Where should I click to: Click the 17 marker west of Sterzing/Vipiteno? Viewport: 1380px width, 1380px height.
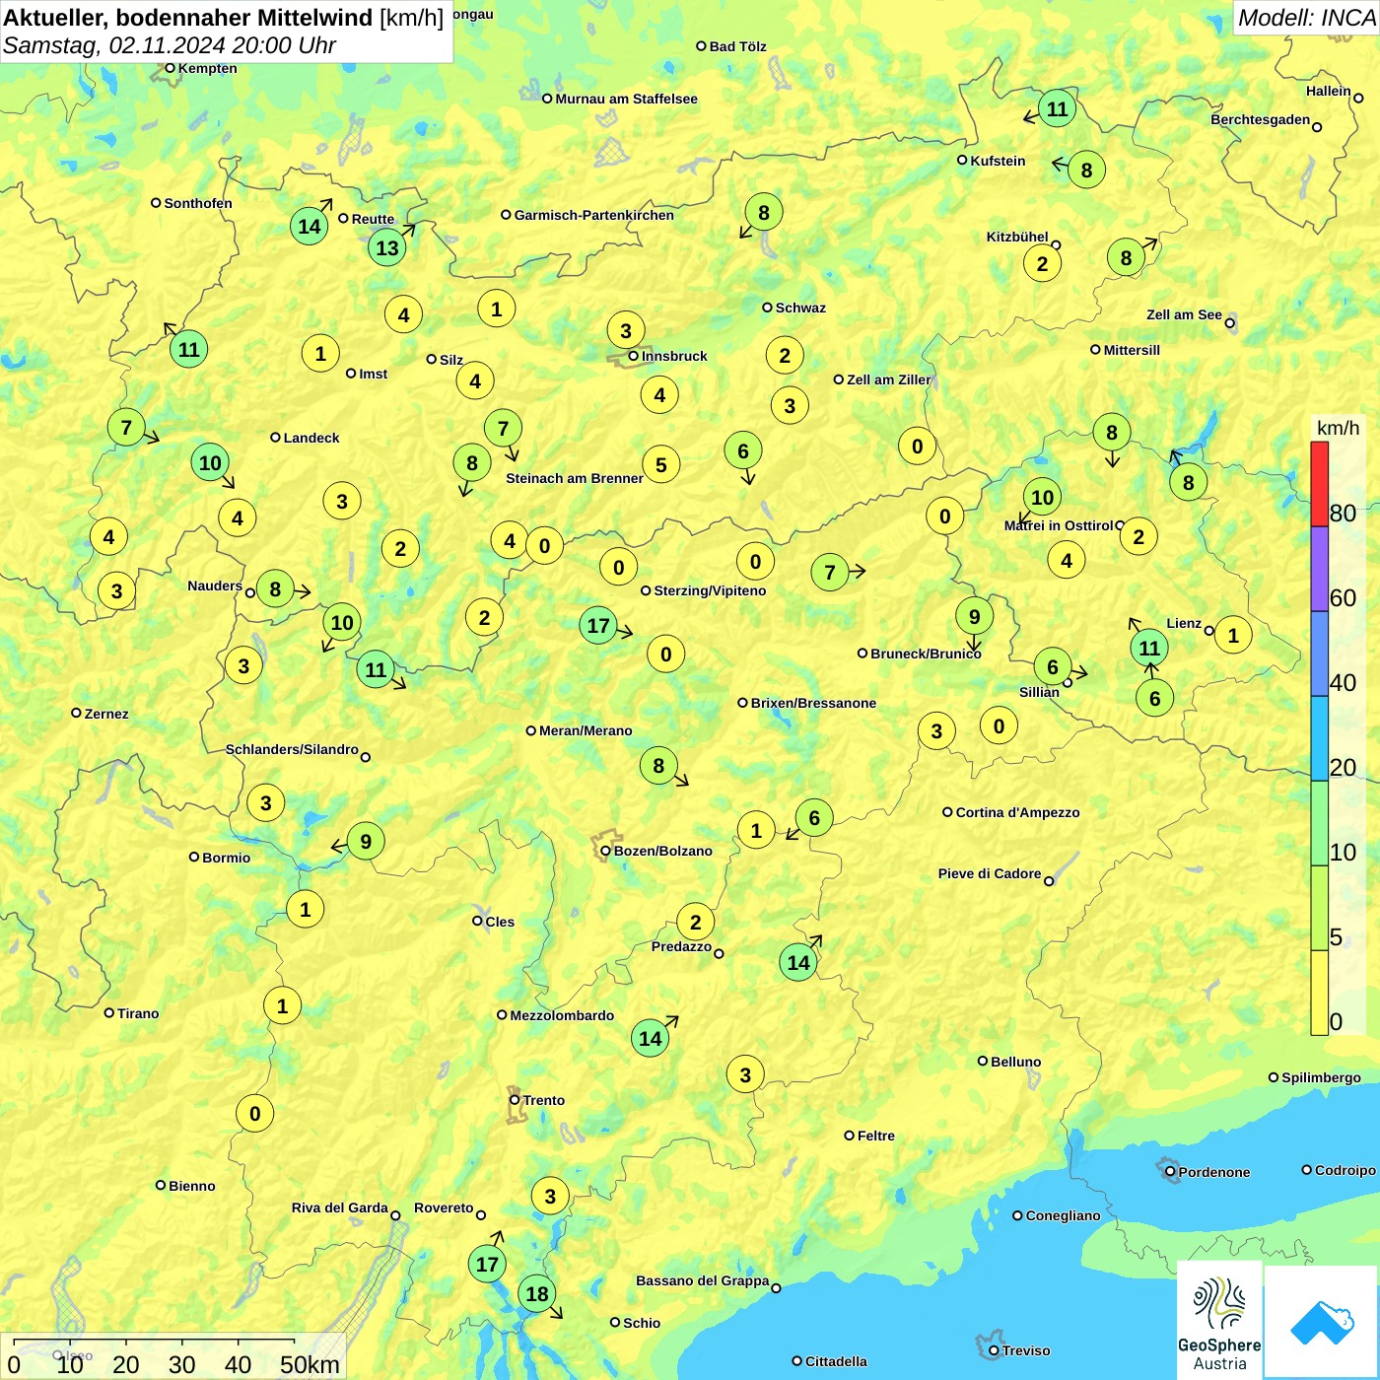(x=598, y=625)
